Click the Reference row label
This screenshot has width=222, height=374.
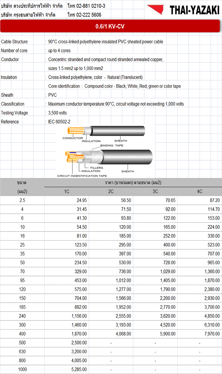pos(10,122)
